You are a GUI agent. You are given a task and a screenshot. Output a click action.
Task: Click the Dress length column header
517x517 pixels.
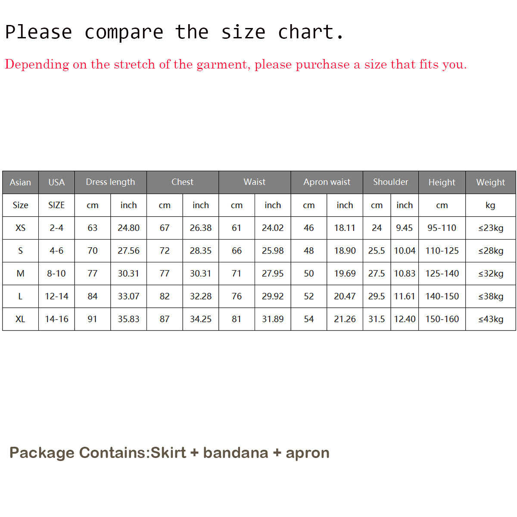point(110,182)
